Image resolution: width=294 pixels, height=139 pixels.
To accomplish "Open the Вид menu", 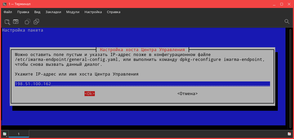I will (37, 12).
